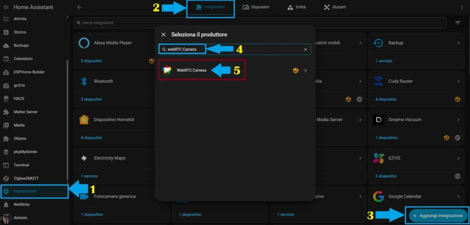
Task: Open the Antonio user profile
Action: [34, 218]
